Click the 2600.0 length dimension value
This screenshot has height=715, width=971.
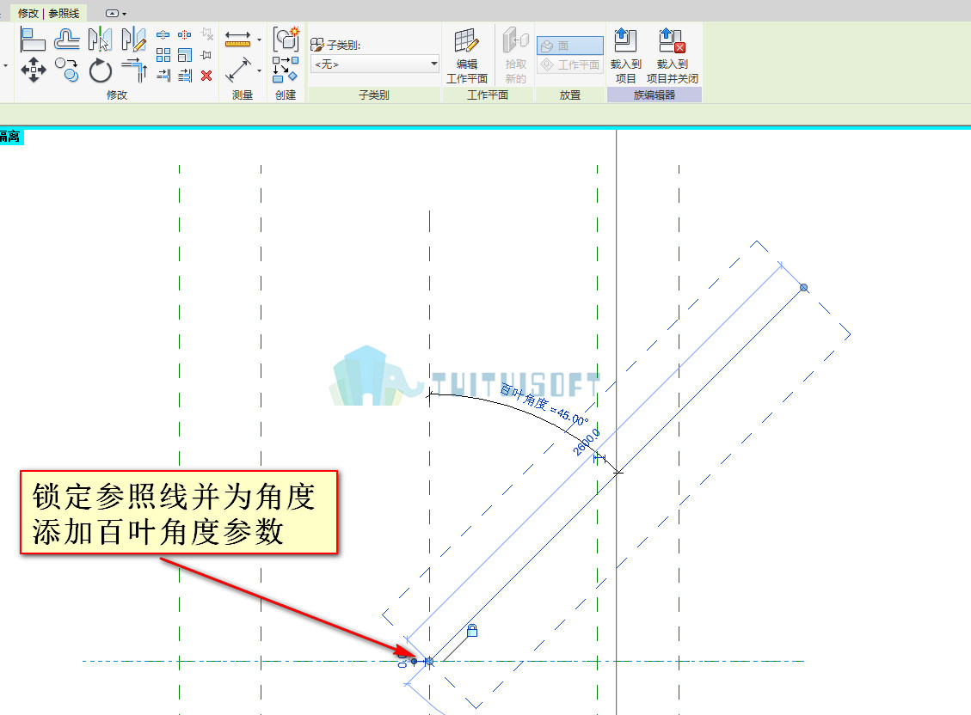(x=586, y=443)
